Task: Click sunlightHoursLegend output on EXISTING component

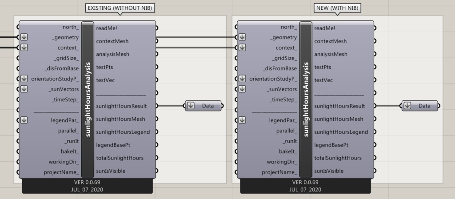Action: [x=123, y=132]
